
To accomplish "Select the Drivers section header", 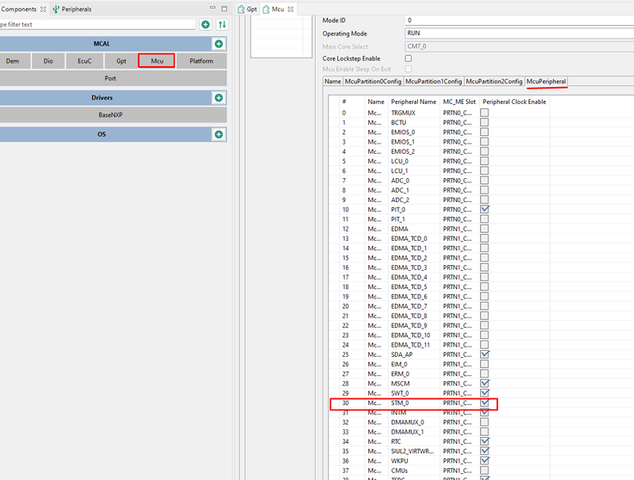I will (x=102, y=98).
